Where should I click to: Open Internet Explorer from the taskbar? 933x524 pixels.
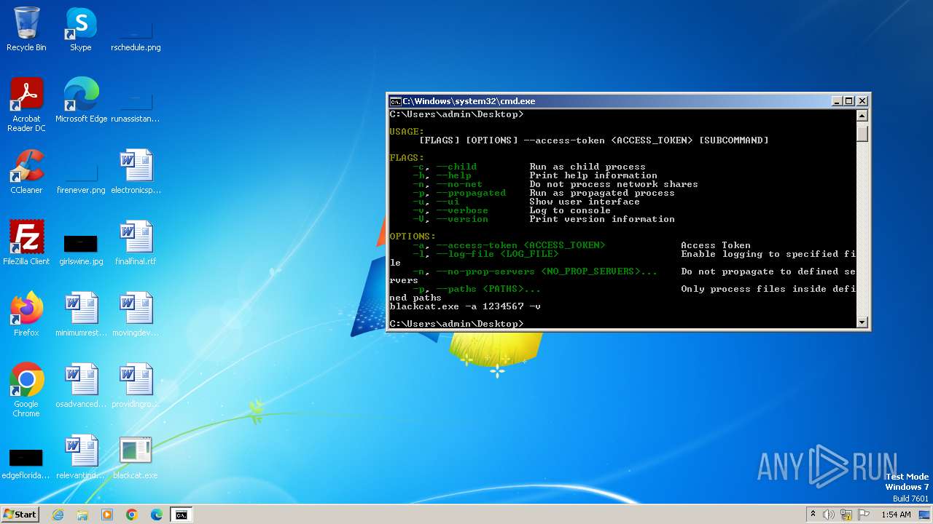[x=58, y=515]
